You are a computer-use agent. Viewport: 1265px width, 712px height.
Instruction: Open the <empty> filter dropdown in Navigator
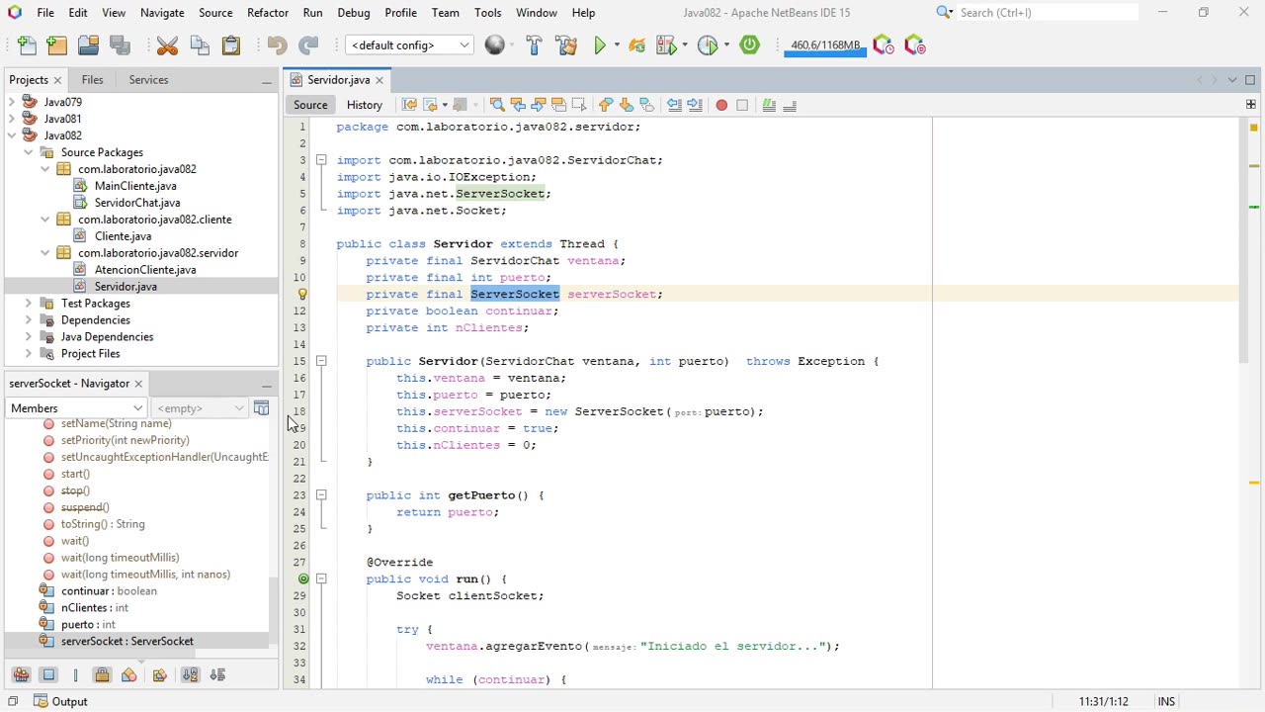(x=200, y=408)
